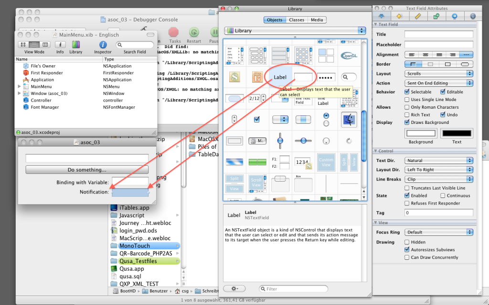Select the Scroll View object in Library
The height and width of the screenshot is (305, 489).
point(257,183)
